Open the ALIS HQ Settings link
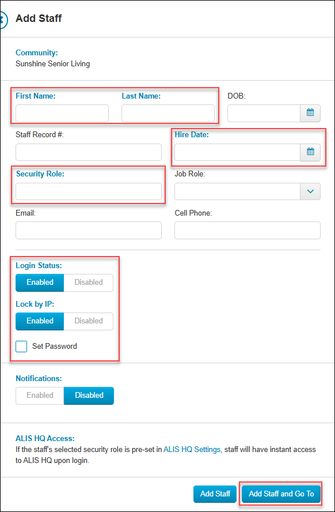 pyautogui.click(x=193, y=449)
